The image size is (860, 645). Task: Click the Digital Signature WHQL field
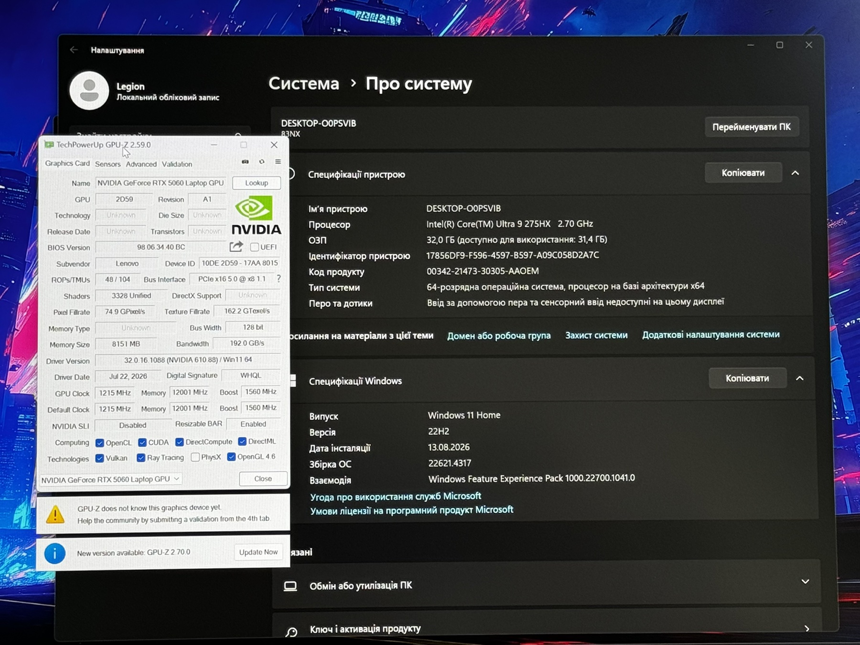[x=251, y=376]
